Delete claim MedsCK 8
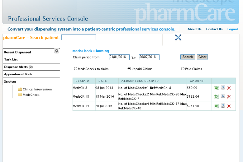This screenshot has width=243, height=162. [229, 88]
